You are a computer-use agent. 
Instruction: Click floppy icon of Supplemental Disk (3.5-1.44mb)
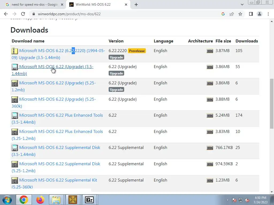[x=15, y=148]
